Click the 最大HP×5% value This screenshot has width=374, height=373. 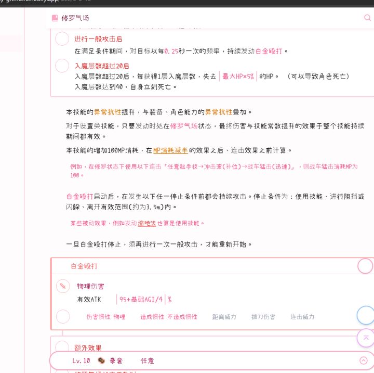[238, 76]
